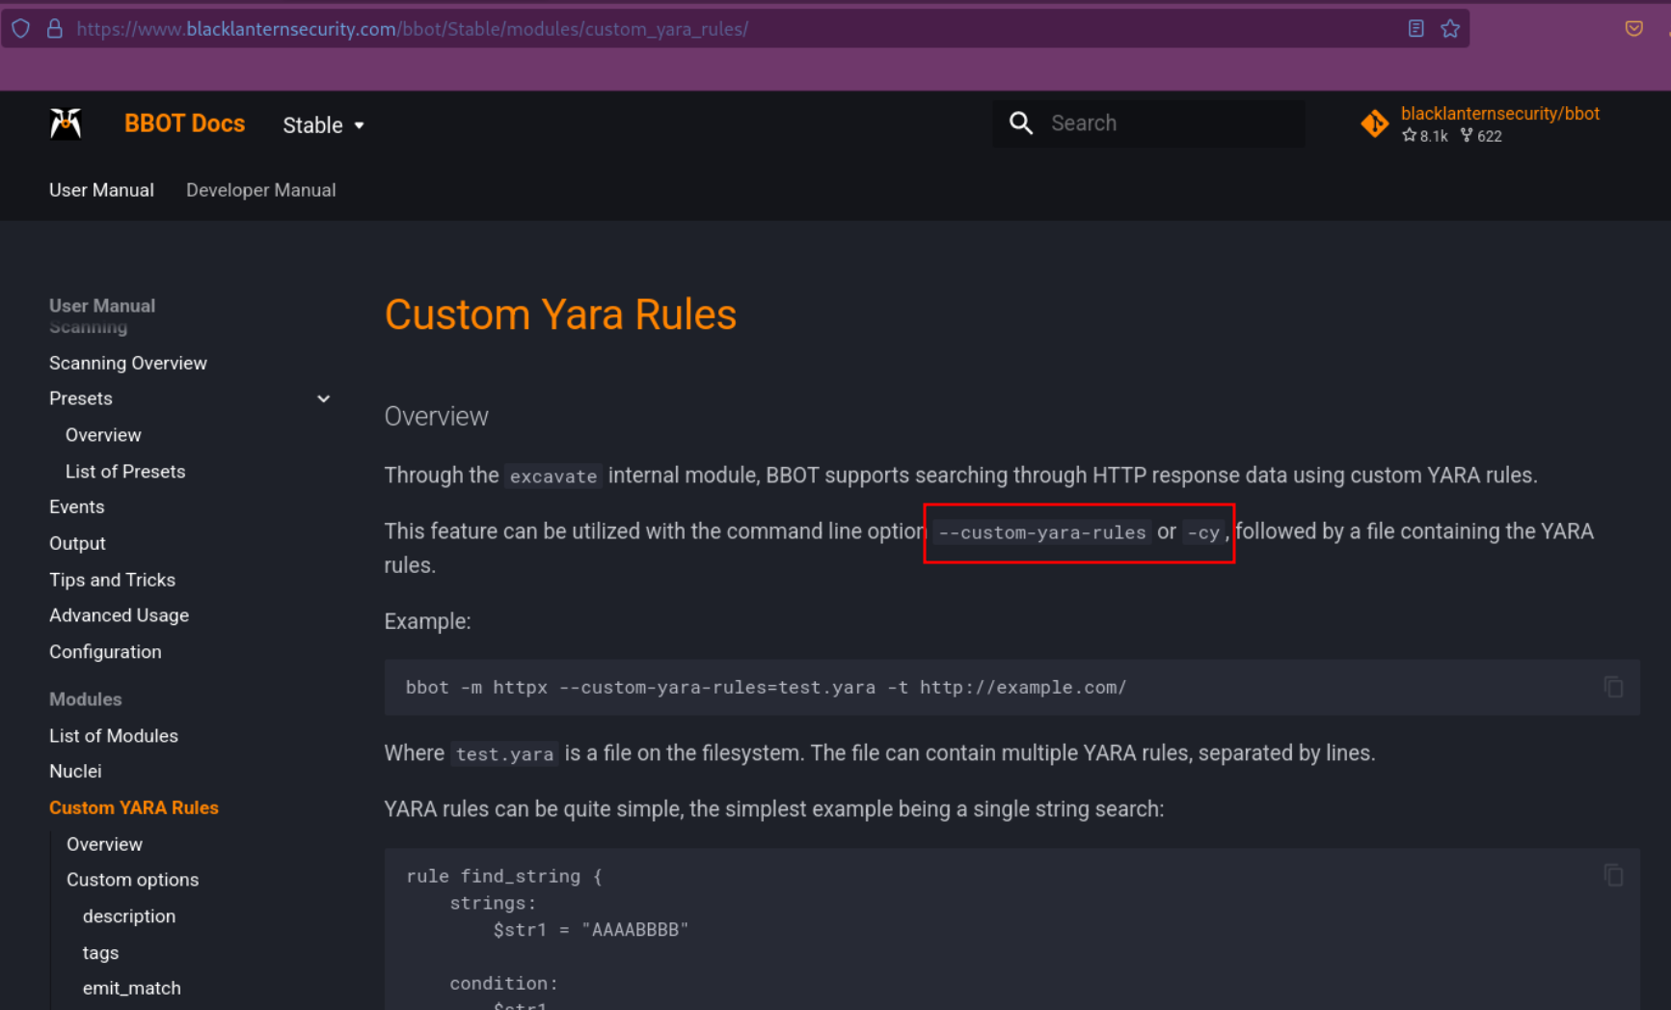The width and height of the screenshot is (1671, 1010).
Task: Click the browser URL address bar
Action: tap(735, 29)
